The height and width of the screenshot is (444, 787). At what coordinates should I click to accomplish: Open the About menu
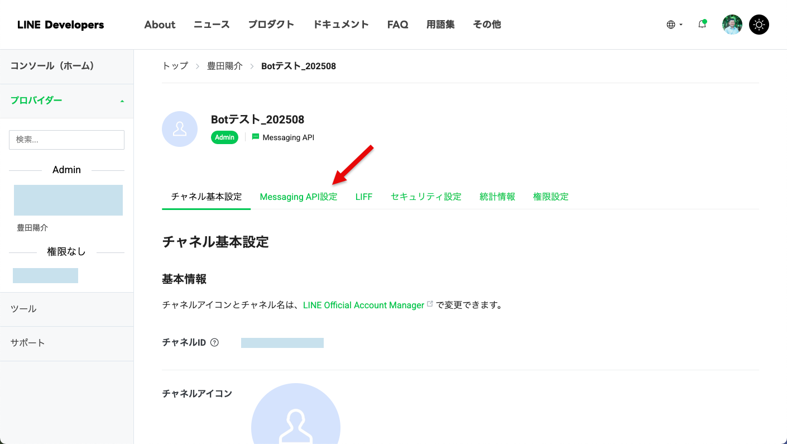coord(160,25)
